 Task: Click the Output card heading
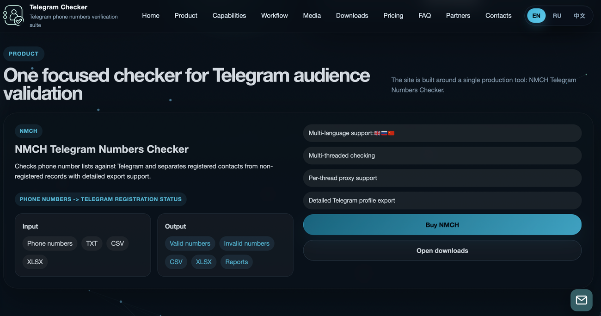[x=176, y=226]
